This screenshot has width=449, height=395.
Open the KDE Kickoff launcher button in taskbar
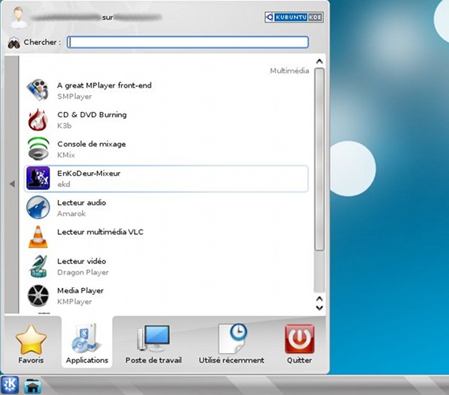[10, 385]
